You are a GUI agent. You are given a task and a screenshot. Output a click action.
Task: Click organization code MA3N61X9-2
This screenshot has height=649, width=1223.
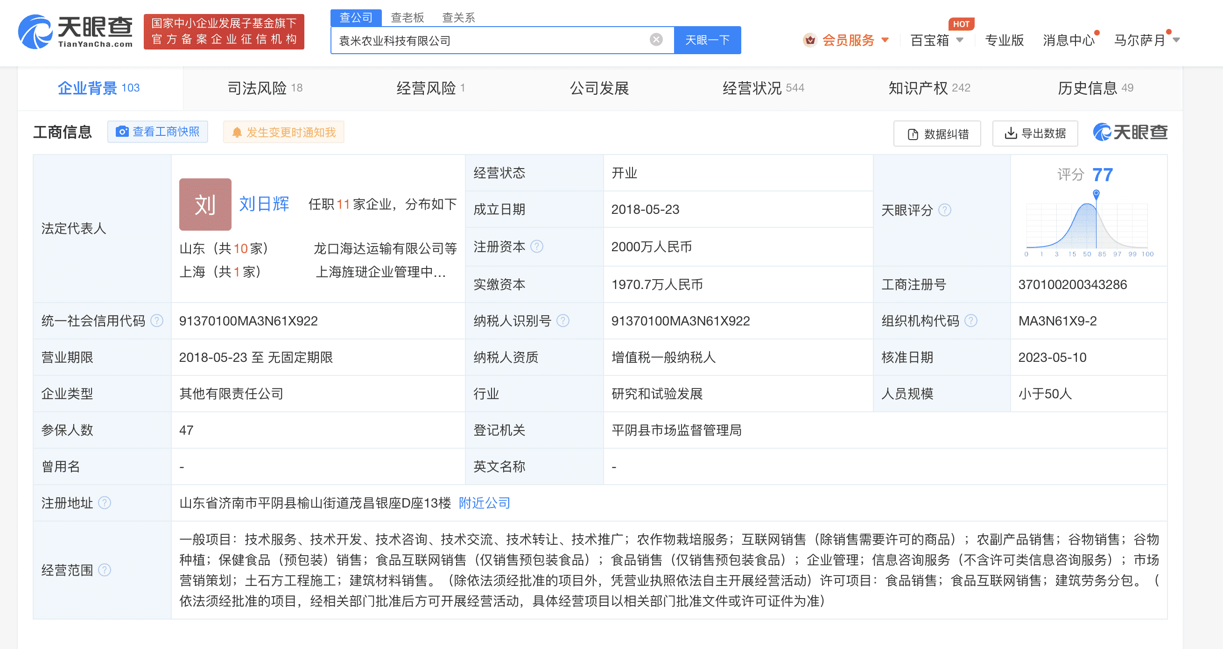pos(1057,321)
